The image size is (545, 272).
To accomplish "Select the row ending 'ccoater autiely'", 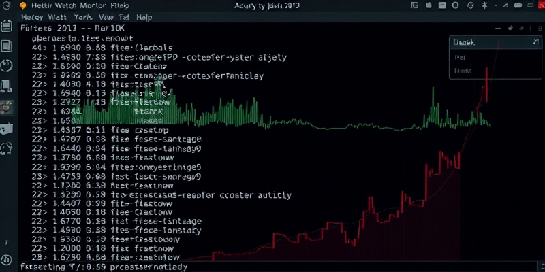I will (161, 195).
